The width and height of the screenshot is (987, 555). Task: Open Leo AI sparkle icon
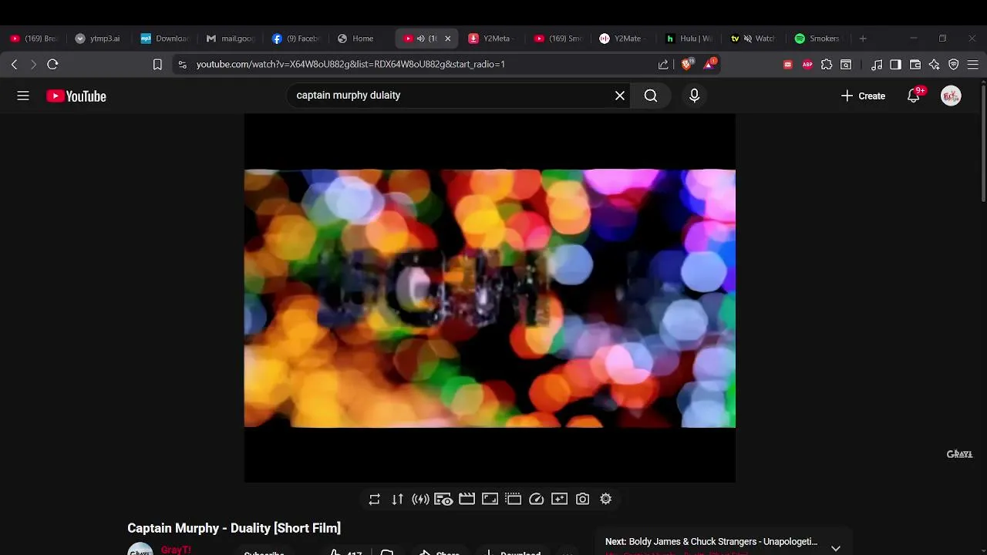935,65
